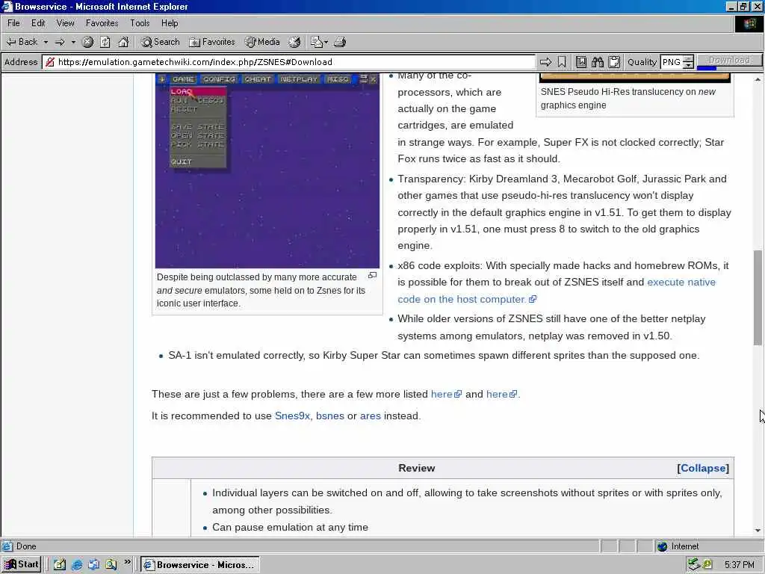Viewport: 765px width, 574px height.
Task: Open the 'execute native code on the host computer' link
Action: pyautogui.click(x=557, y=291)
